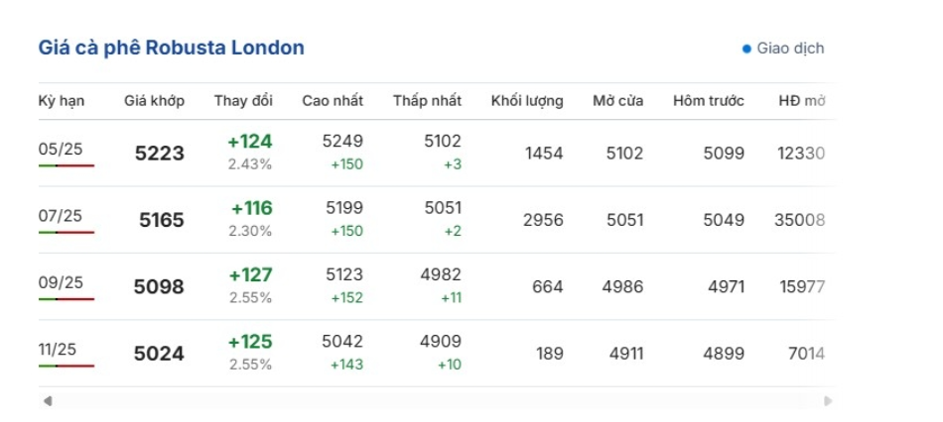This screenshot has width=943, height=422.
Task: Click the colored bar under 11/25
Action: (67, 365)
